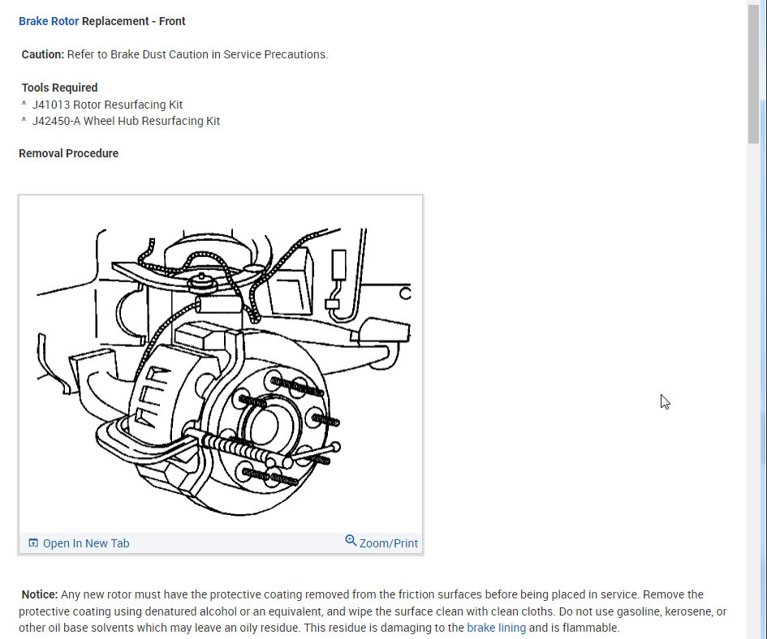Image resolution: width=767 pixels, height=639 pixels.
Task: Click the vertical scrollbar thumb
Action: 753,73
